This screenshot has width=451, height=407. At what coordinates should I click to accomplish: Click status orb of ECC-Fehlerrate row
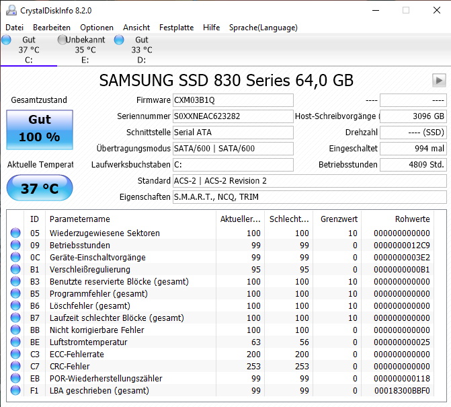(x=15, y=354)
